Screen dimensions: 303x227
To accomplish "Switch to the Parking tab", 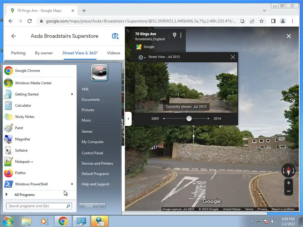I will click(x=18, y=53).
